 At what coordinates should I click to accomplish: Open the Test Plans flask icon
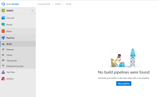click(3, 72)
